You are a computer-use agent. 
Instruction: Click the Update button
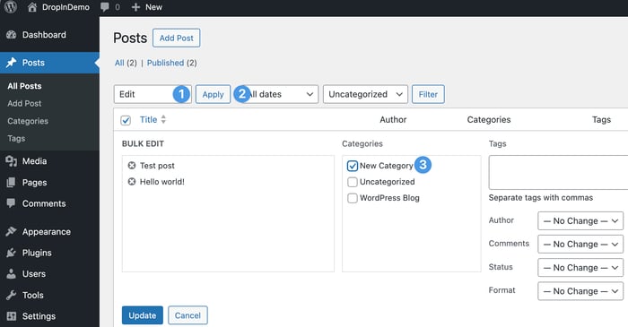tap(142, 315)
